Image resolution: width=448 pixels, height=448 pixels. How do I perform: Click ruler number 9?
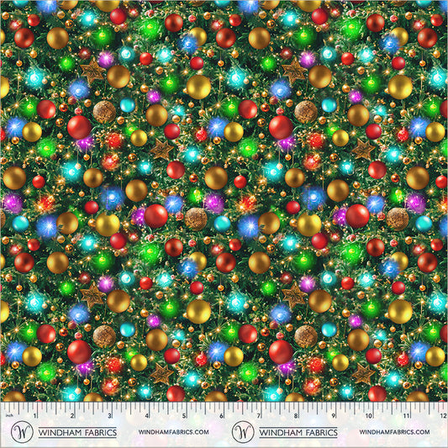click(334, 416)
